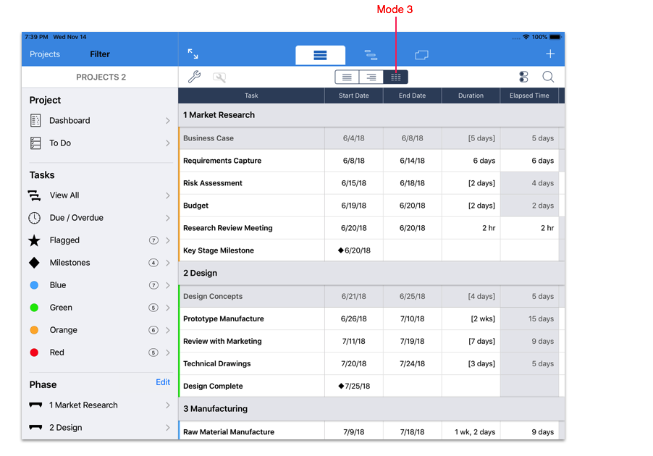Select the first list display mode
The width and height of the screenshot is (653, 456).
347,77
